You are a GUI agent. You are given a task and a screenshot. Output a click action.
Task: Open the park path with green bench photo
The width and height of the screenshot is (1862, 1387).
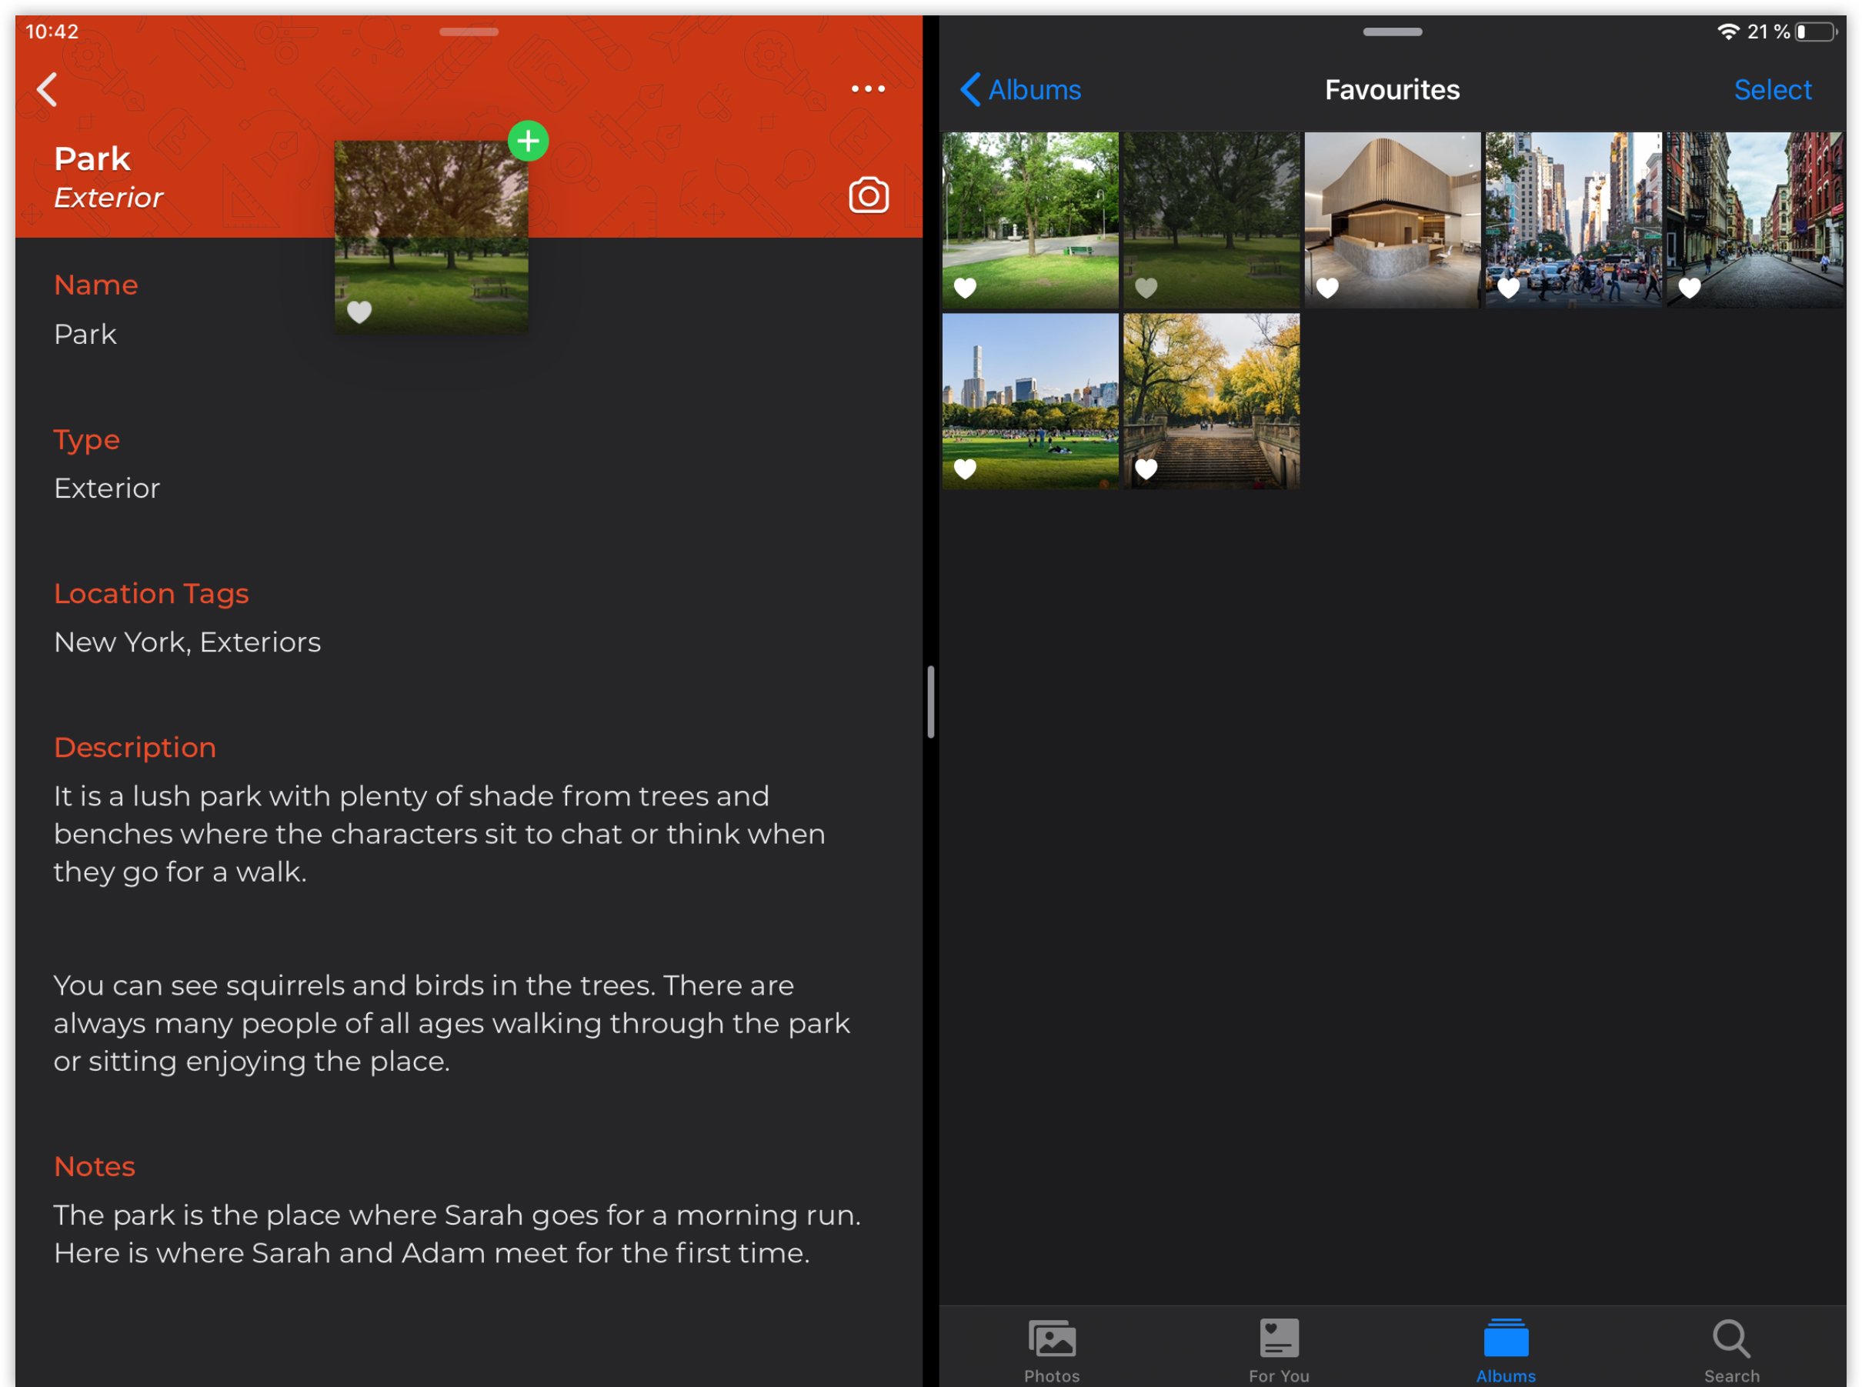point(1029,220)
